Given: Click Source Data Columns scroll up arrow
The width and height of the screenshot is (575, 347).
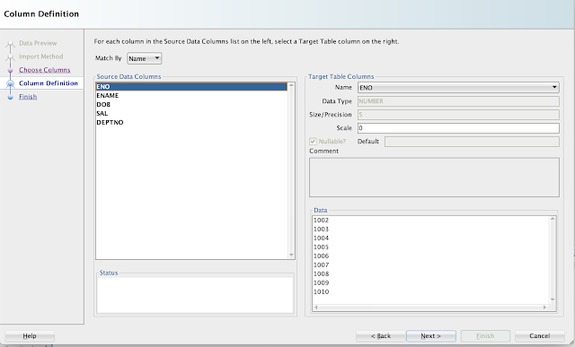Looking at the screenshot, I should 291,85.
